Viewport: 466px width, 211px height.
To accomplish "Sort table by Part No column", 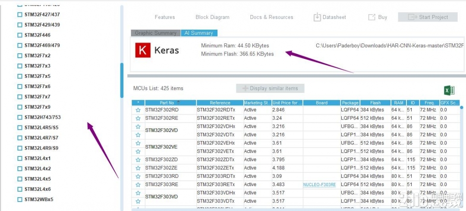I will click(x=170, y=103).
